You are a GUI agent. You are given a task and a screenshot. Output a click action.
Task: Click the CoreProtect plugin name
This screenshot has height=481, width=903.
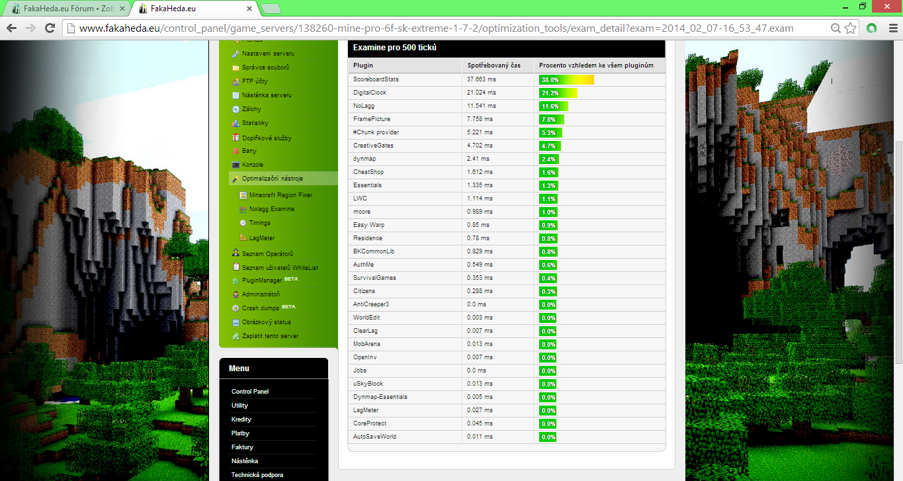click(370, 423)
